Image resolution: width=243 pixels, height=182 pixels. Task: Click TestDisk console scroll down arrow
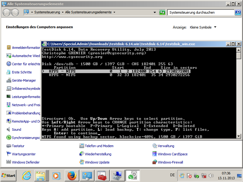239,136
